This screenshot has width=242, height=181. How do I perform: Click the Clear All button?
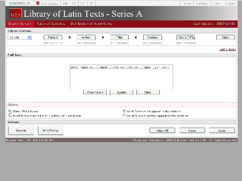[x=162, y=130]
